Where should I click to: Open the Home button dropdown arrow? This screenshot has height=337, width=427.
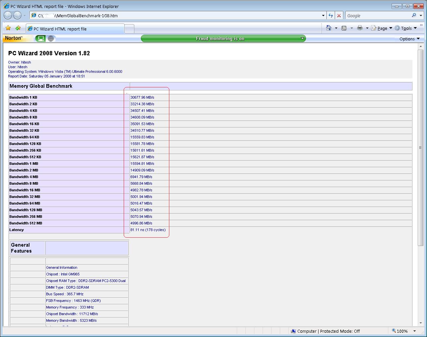coord(336,28)
